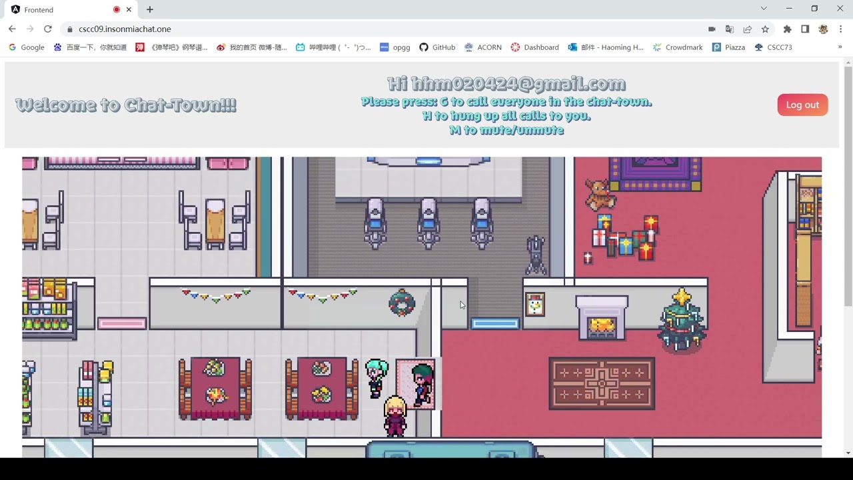The image size is (853, 480).
Task: Open the Extensions puzzle icon
Action: coord(787,29)
